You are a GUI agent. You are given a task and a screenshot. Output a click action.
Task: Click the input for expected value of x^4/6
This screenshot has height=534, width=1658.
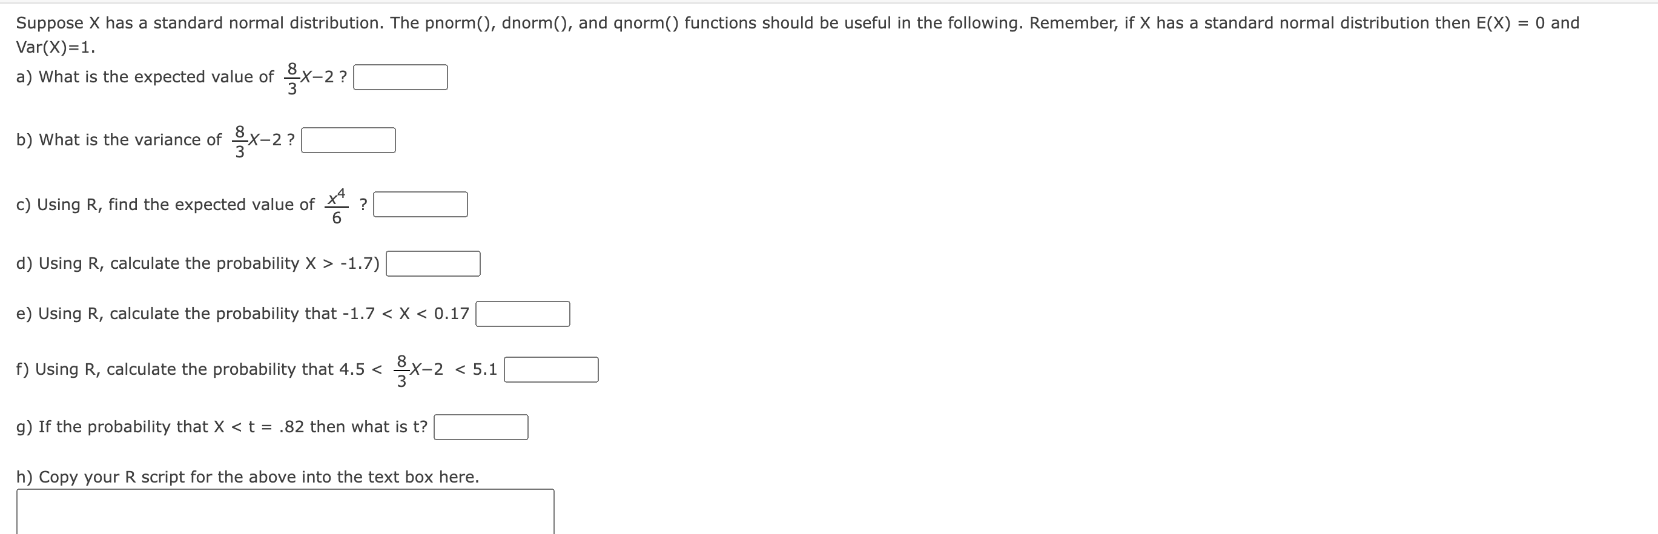(421, 203)
